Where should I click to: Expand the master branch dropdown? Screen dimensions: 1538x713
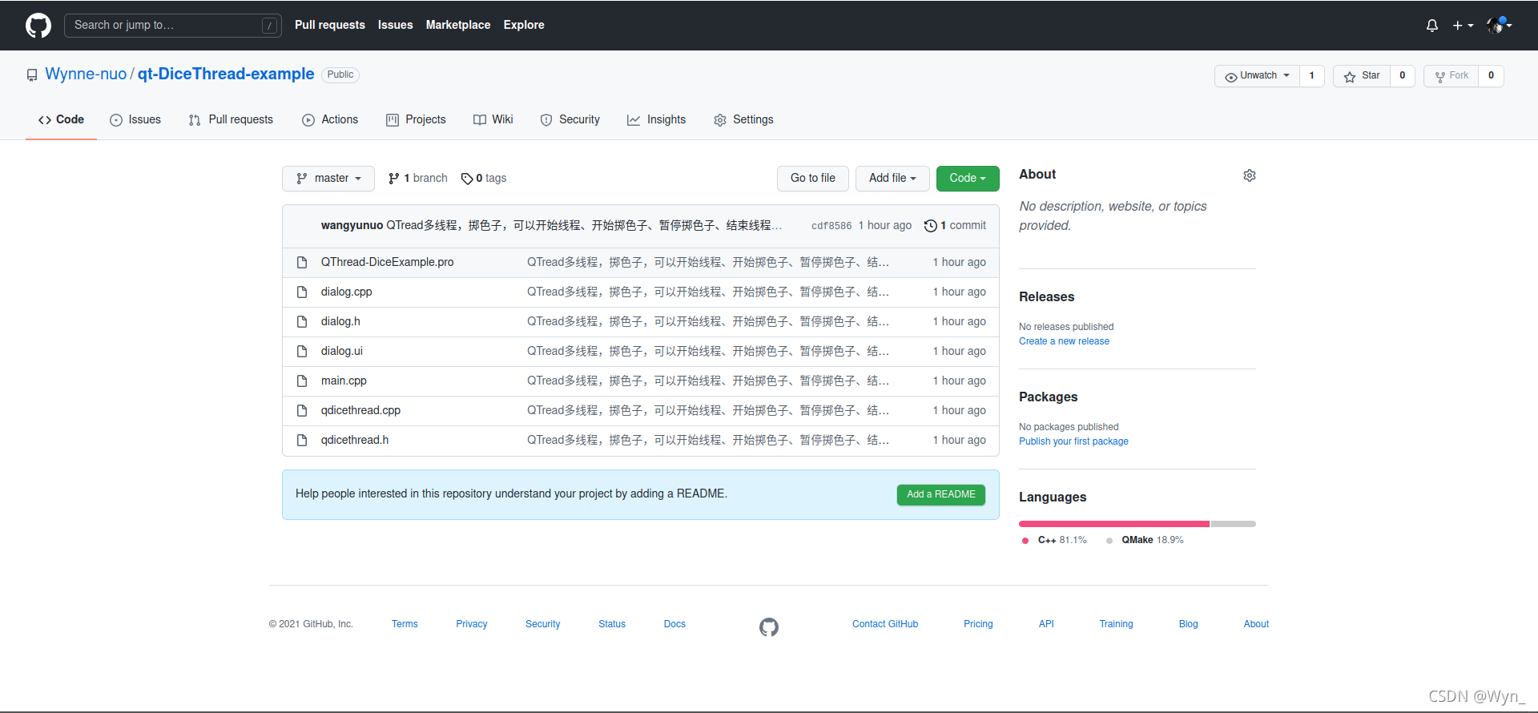(328, 179)
